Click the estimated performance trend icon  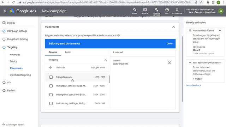tap(190, 62)
